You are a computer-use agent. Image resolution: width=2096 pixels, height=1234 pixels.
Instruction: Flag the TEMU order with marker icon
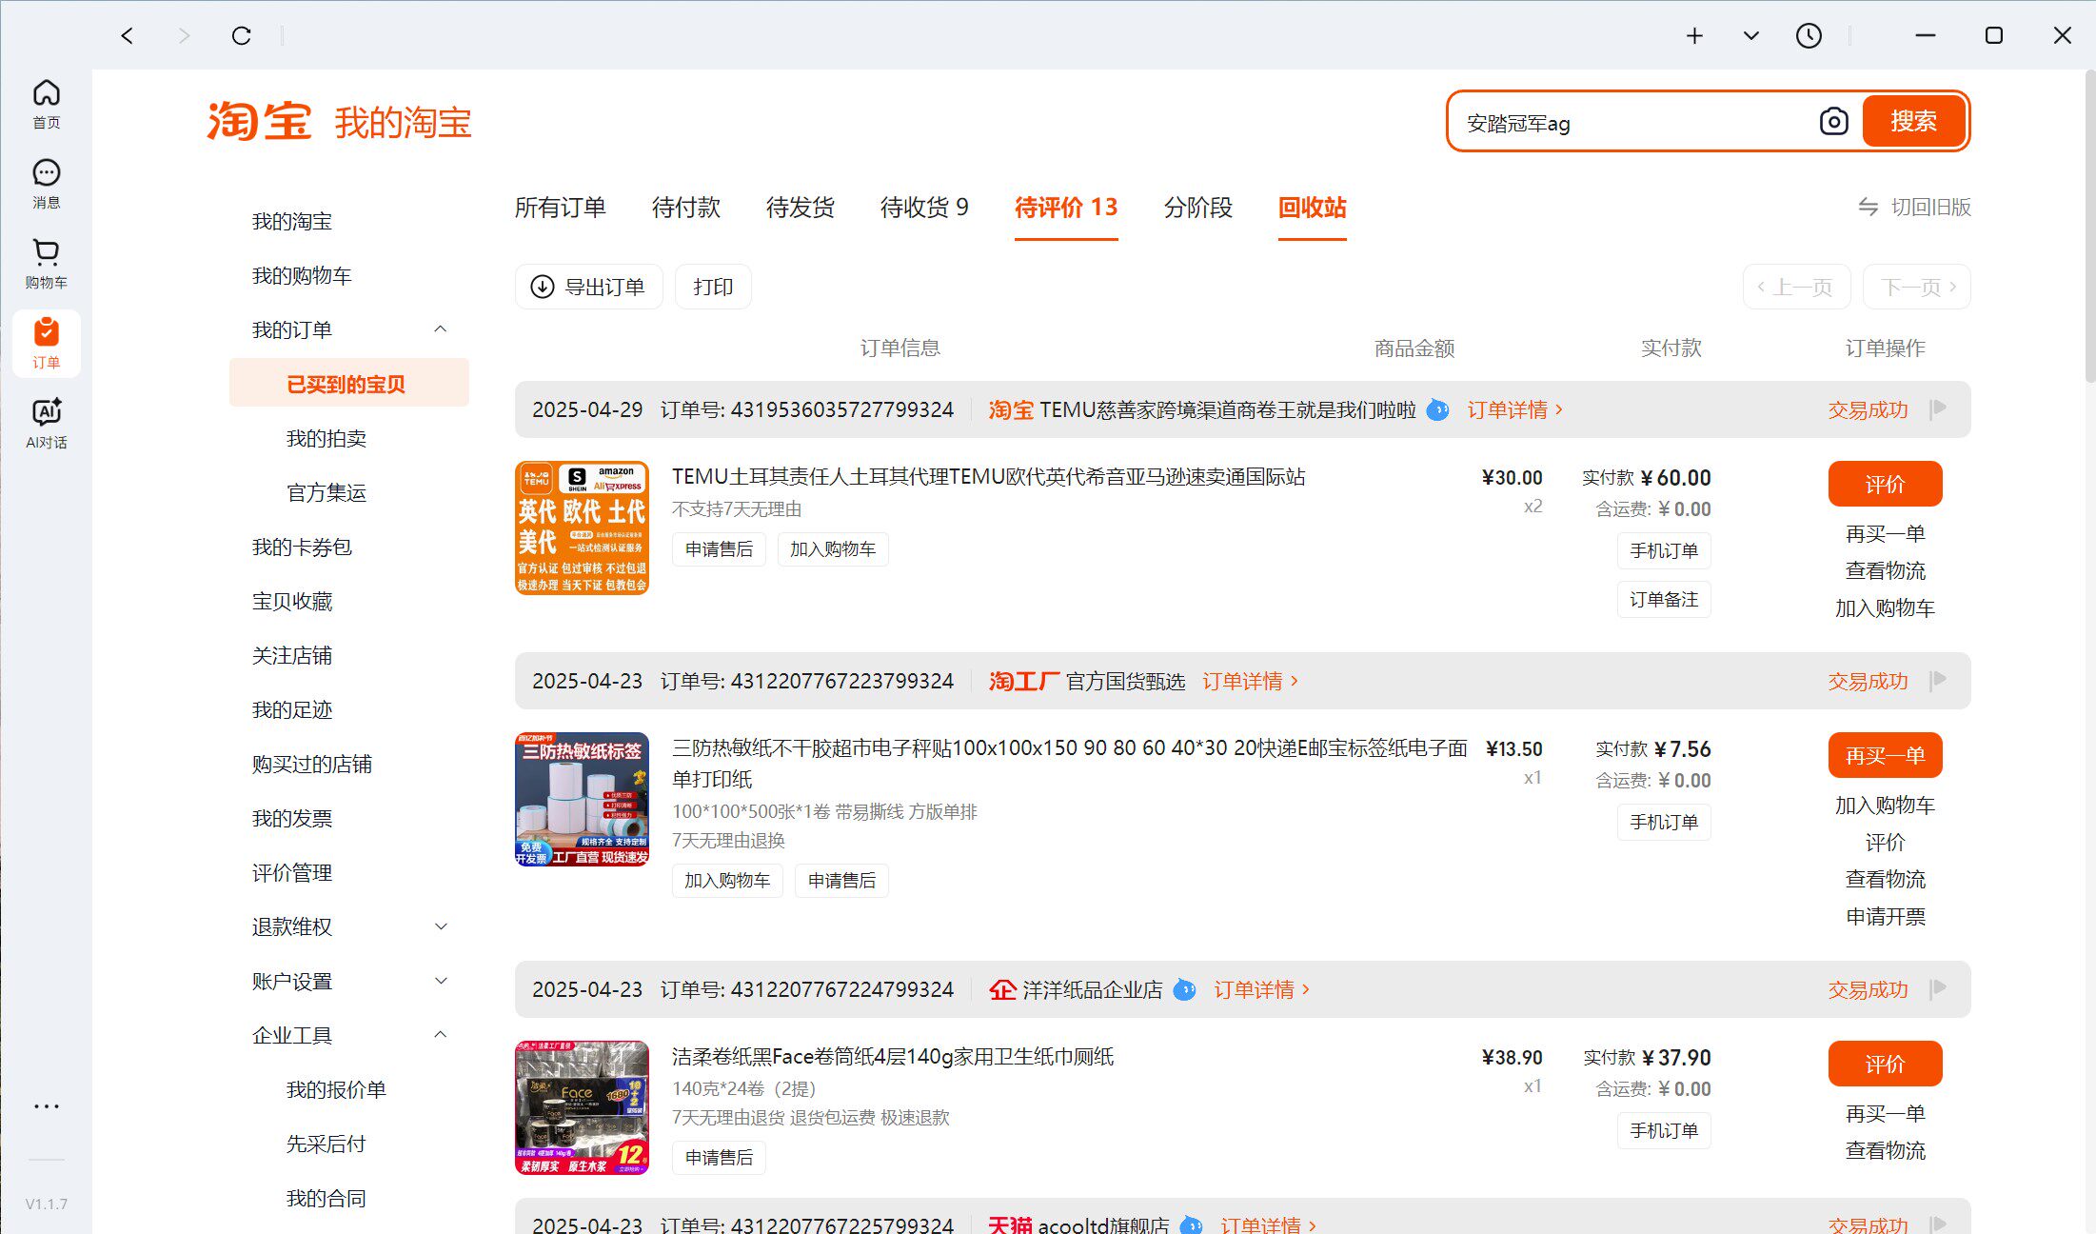pos(1938,409)
